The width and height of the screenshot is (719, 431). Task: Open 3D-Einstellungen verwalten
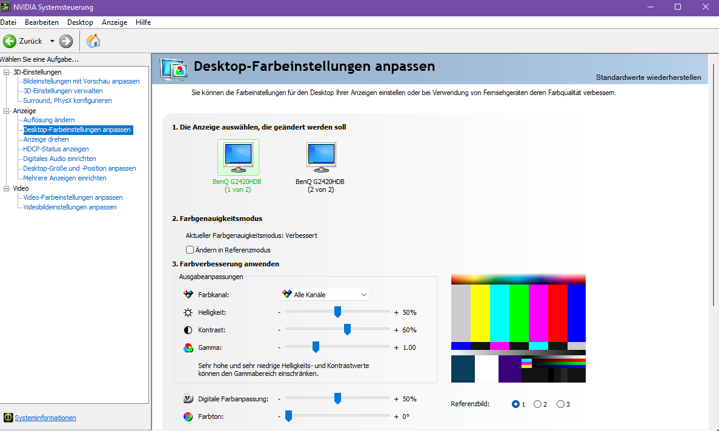[x=63, y=91]
